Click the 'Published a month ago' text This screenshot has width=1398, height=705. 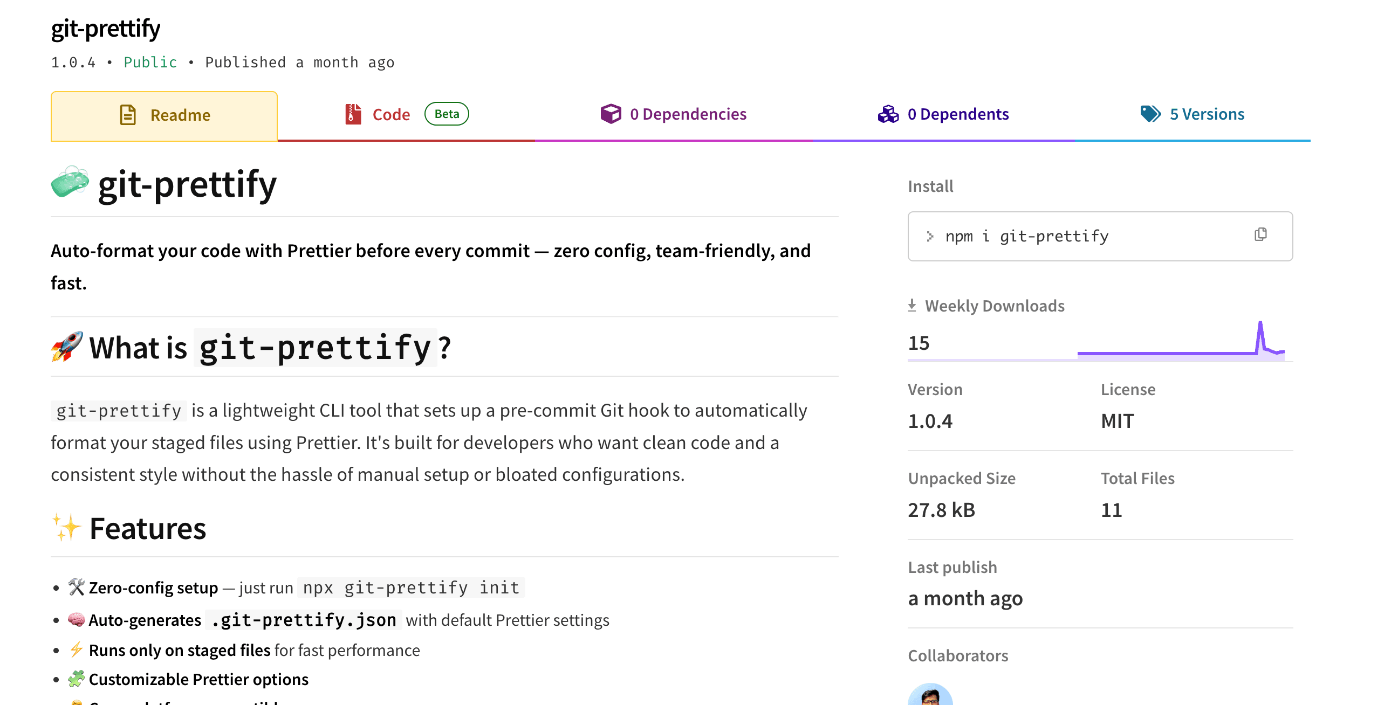pos(299,62)
